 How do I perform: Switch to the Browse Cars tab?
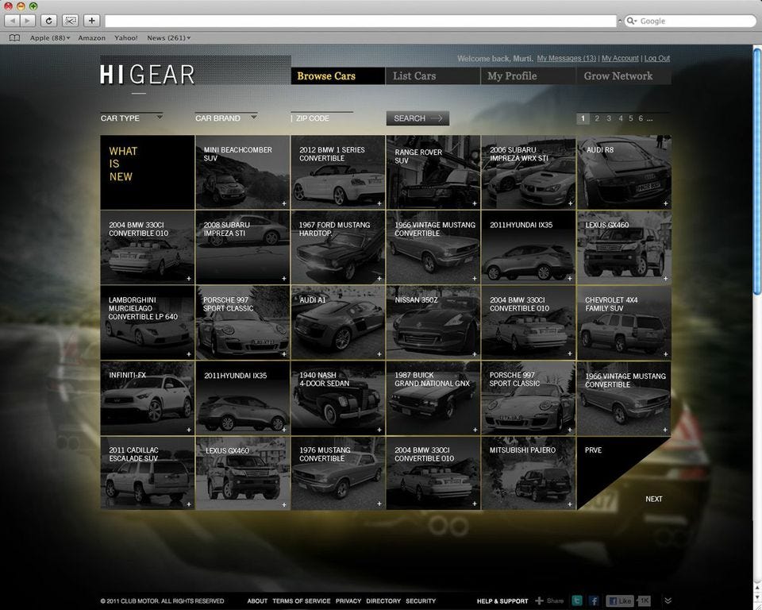[338, 76]
